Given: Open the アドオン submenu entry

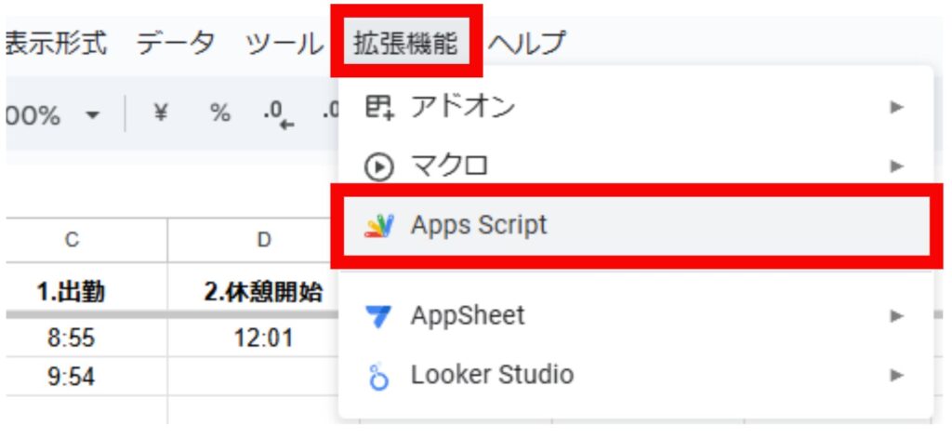Looking at the screenshot, I should tap(636, 108).
